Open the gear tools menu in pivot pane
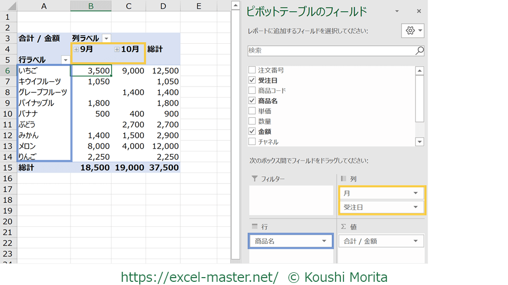This screenshot has height=285, width=508. point(413,31)
